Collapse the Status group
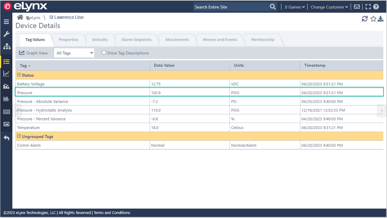 tap(19, 75)
